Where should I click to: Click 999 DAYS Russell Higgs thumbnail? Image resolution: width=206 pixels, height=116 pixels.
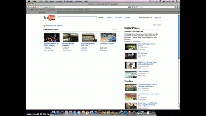pos(131,65)
